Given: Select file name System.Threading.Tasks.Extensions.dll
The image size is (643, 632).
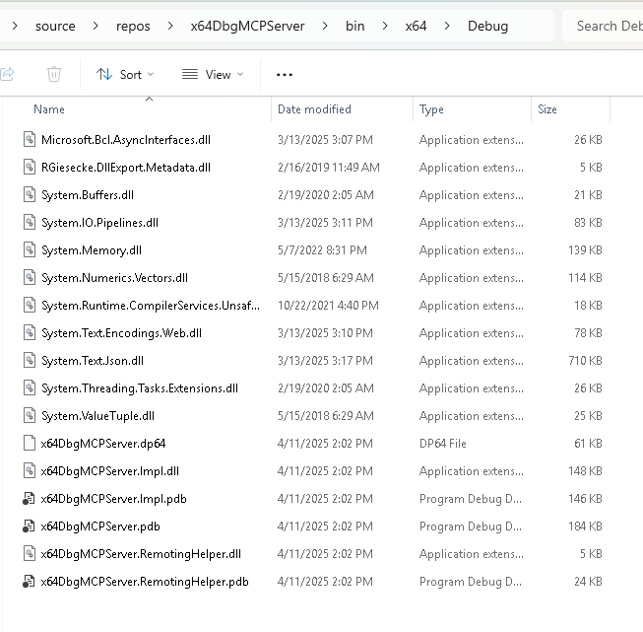Looking at the screenshot, I should point(140,388).
